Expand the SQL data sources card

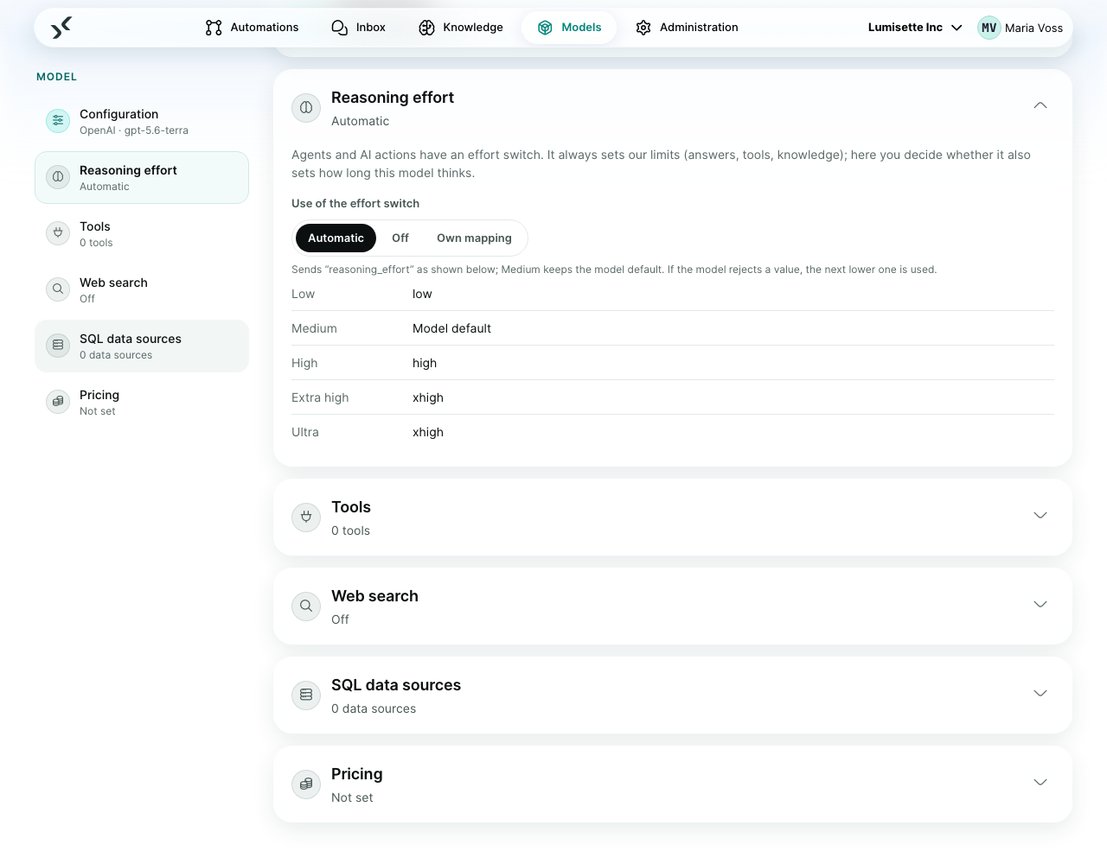(673, 696)
